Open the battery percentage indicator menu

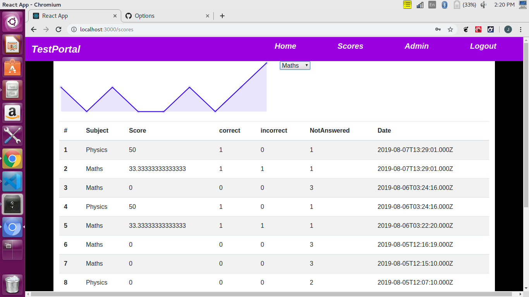point(464,5)
